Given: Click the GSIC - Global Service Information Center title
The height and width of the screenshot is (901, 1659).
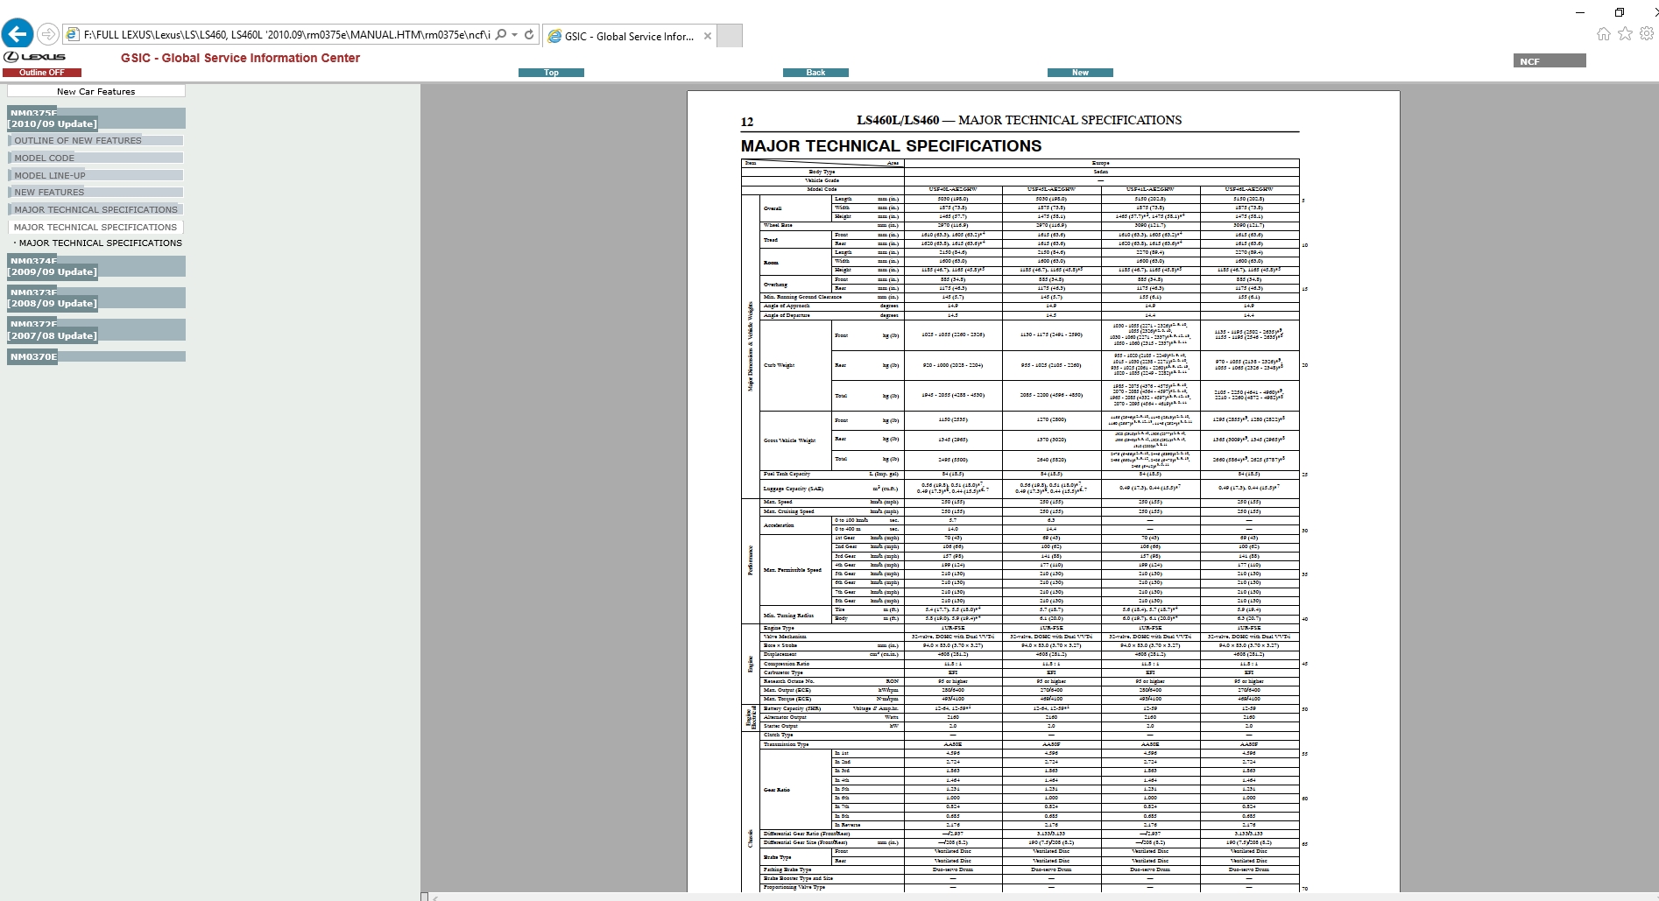Looking at the screenshot, I should [x=240, y=58].
